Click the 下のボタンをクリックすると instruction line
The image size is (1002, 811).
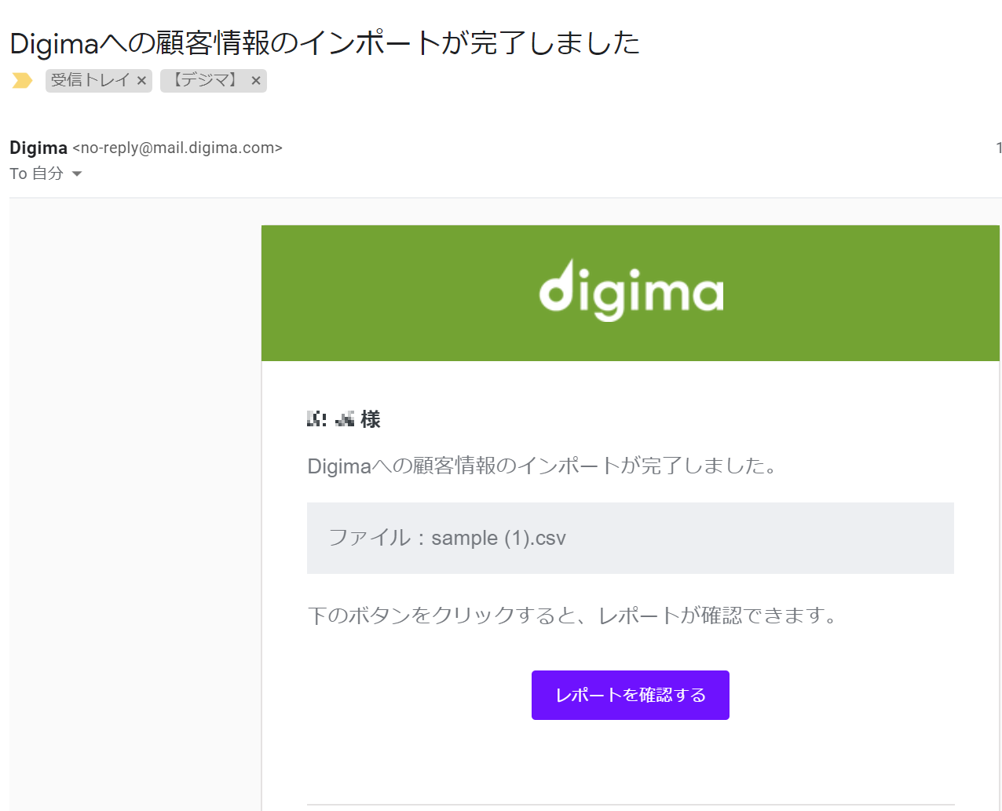[x=572, y=615]
